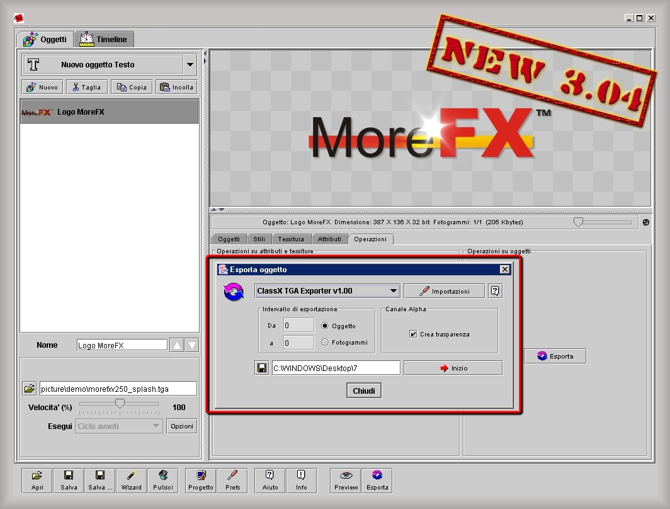This screenshot has width=670, height=509.
Task: Expand the ClassX TGA Exporter dropdown
Action: click(394, 291)
